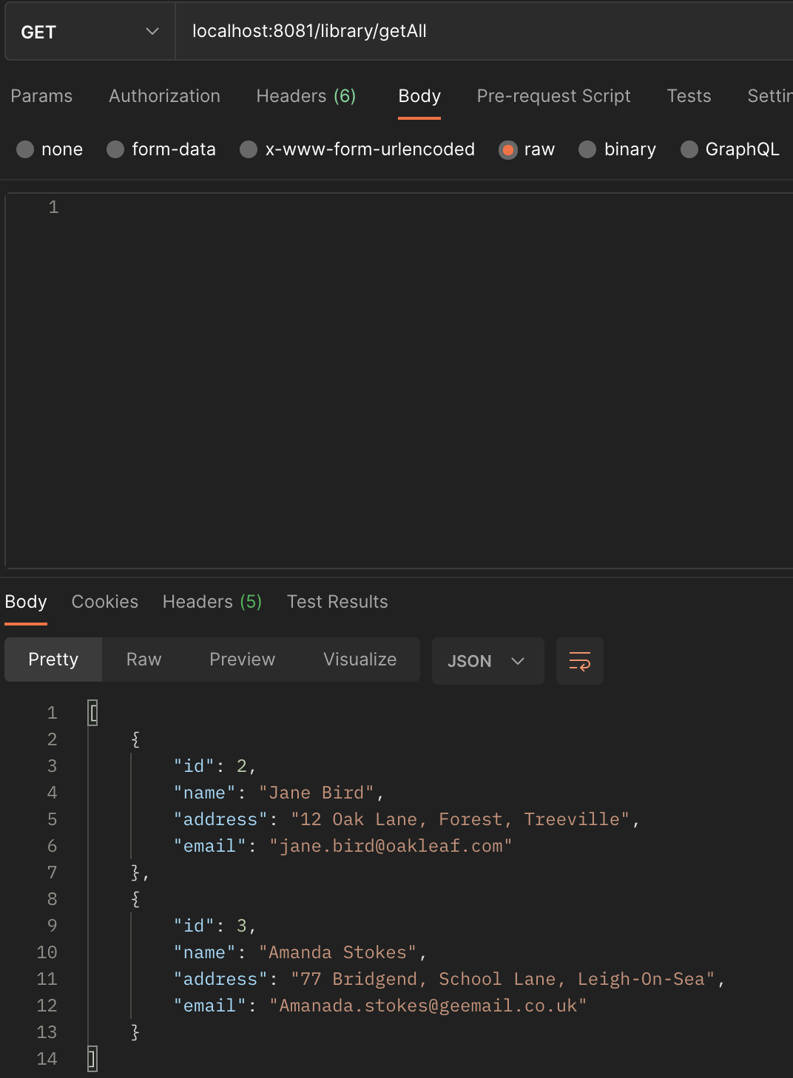Screen dimensions: 793x1078
Task: Click response line number 14
Action: (x=47, y=1059)
